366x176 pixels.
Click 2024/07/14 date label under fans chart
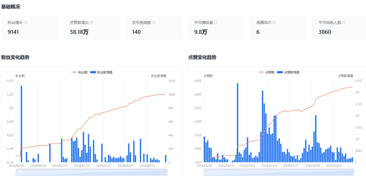(81, 166)
